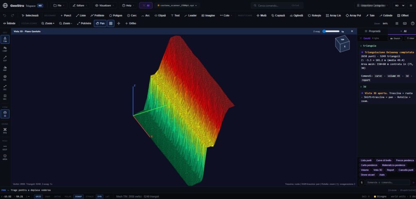Close the Vista 3D panel
Image resolution: width=416 pixels, height=199 pixels.
click(352, 31)
